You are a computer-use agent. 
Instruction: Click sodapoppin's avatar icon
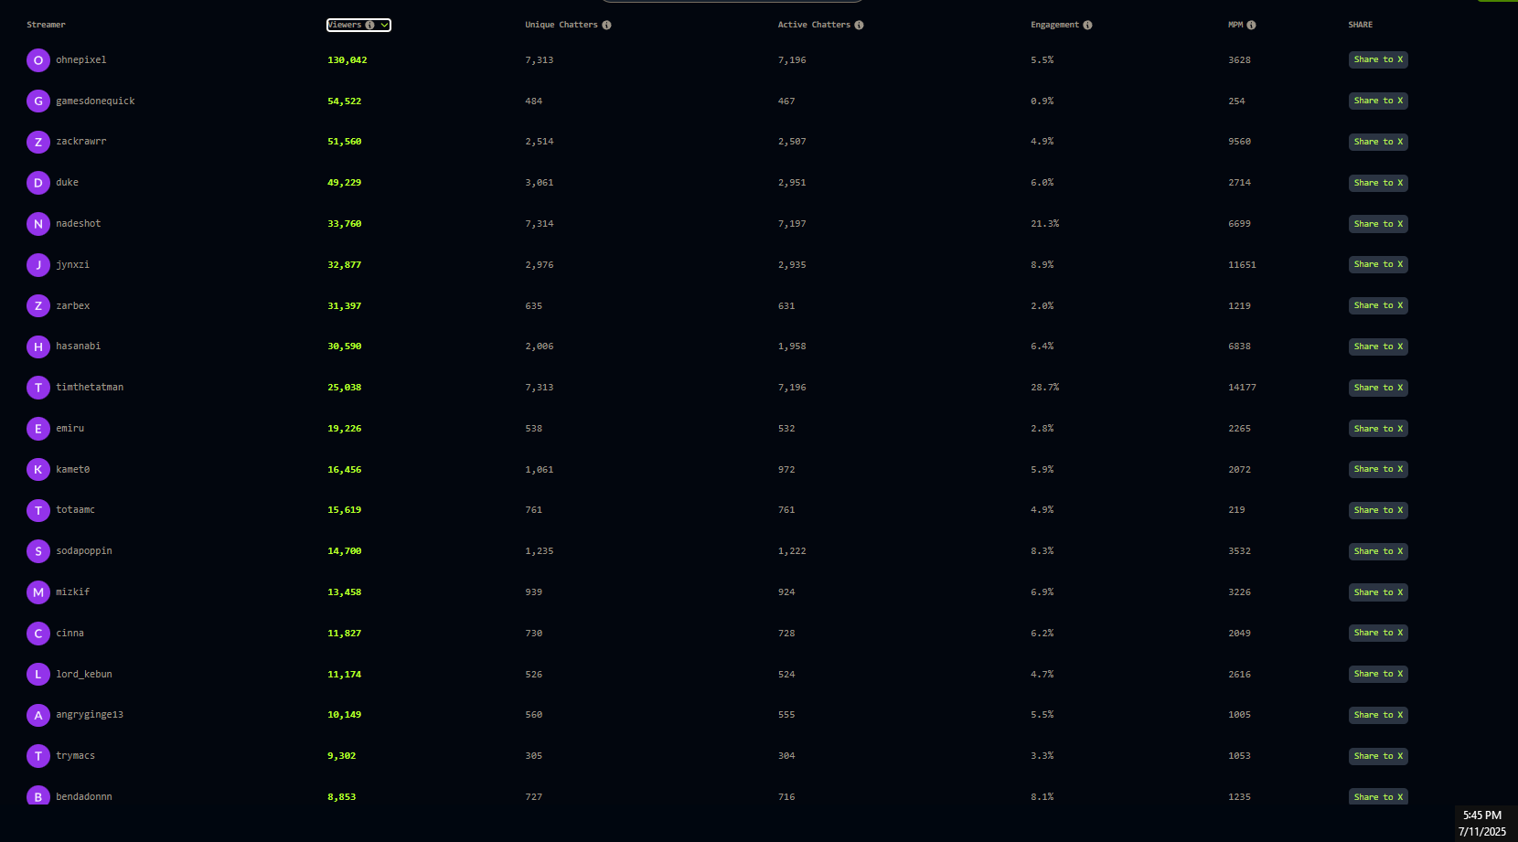[38, 551]
